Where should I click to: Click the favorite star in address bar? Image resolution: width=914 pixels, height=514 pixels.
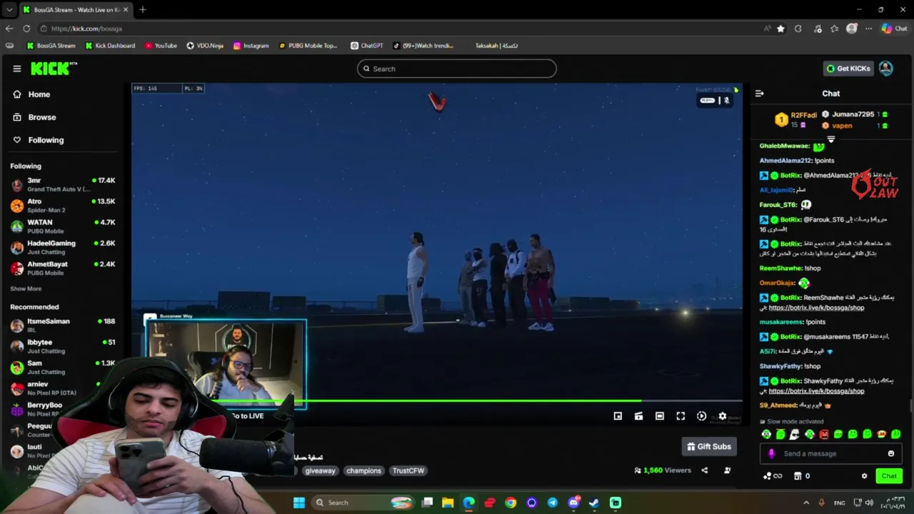[780, 29]
